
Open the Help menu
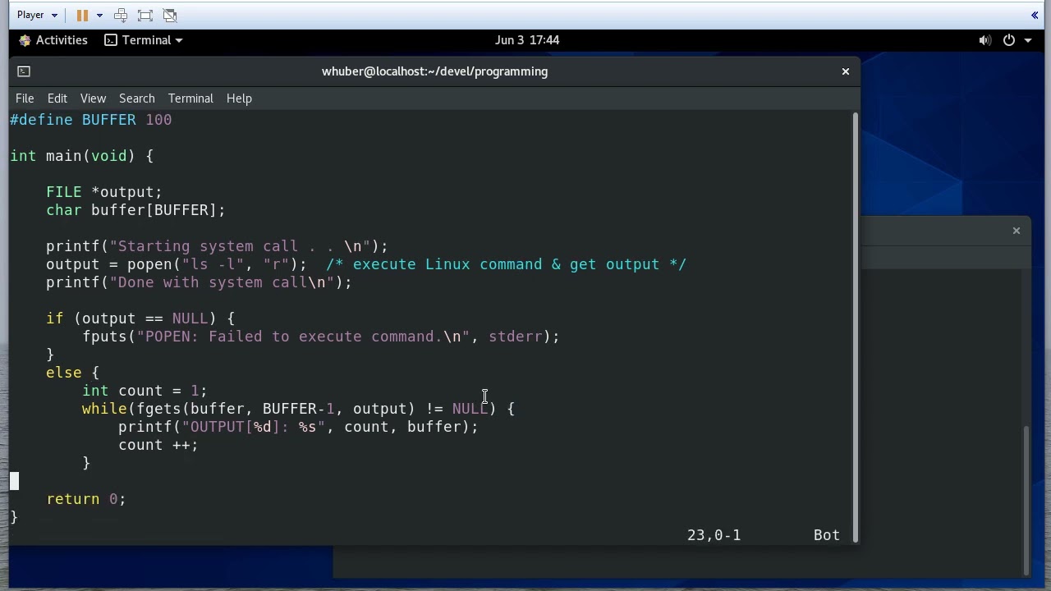point(239,98)
